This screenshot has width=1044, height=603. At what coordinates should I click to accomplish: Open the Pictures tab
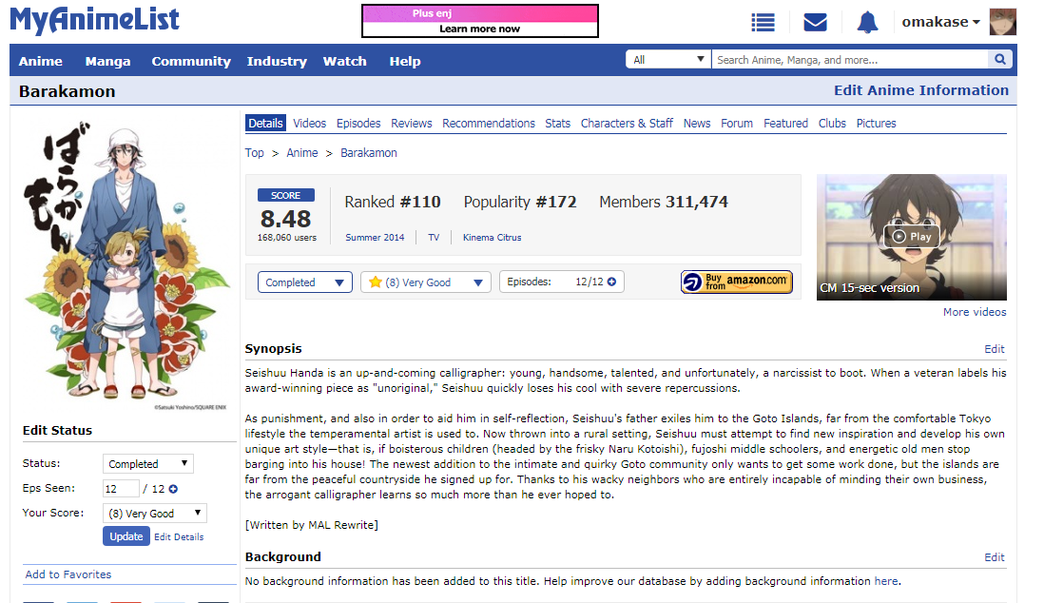pos(877,124)
